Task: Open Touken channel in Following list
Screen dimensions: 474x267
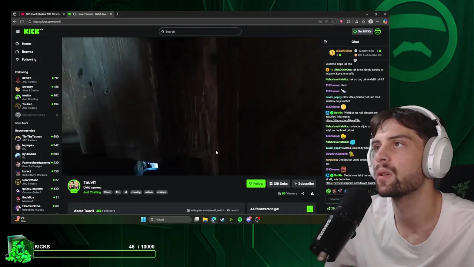Action: tap(37, 106)
